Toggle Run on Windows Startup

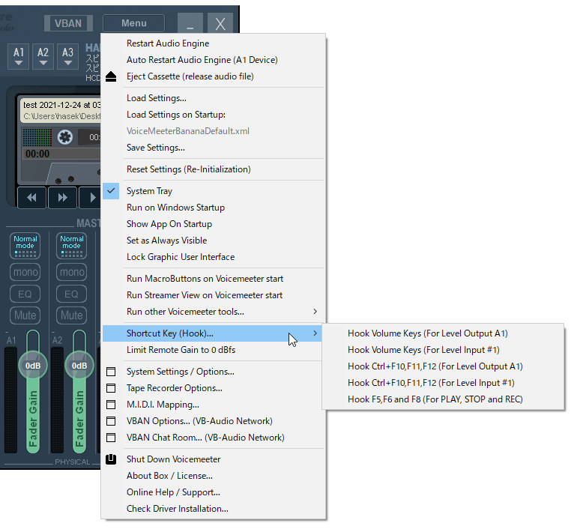(213, 208)
